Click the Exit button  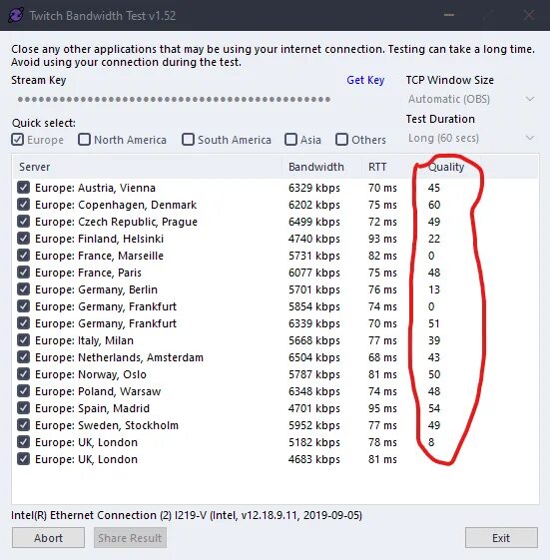click(501, 537)
